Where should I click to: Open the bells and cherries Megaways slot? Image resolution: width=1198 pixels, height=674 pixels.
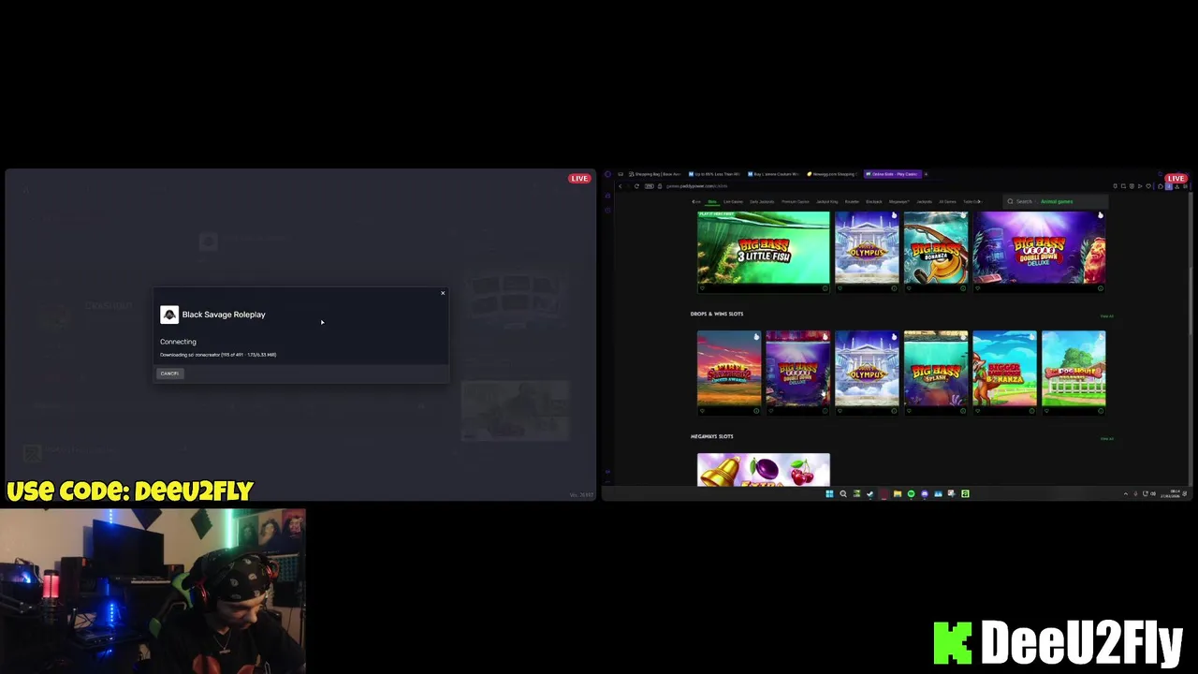click(764, 470)
